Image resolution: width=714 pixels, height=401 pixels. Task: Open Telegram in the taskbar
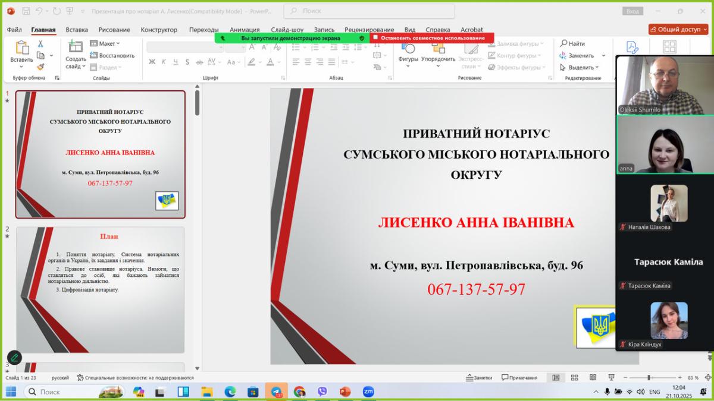pos(277,391)
